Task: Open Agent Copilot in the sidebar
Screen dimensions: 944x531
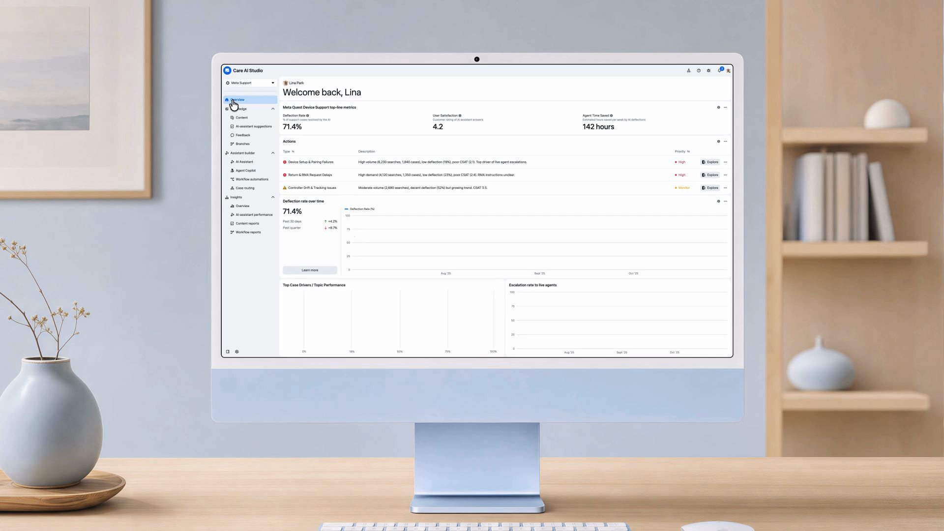Action: click(245, 171)
